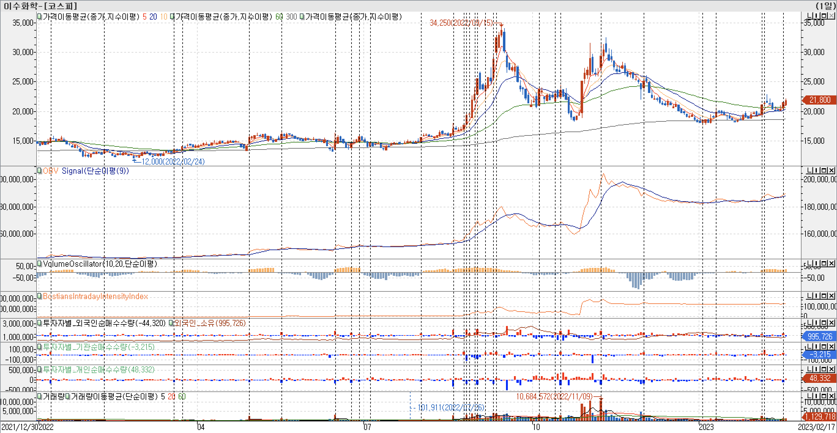Click the 12,000(2022/02/24) low price marker
Image resolution: width=837 pixels, height=433 pixels.
(173, 161)
